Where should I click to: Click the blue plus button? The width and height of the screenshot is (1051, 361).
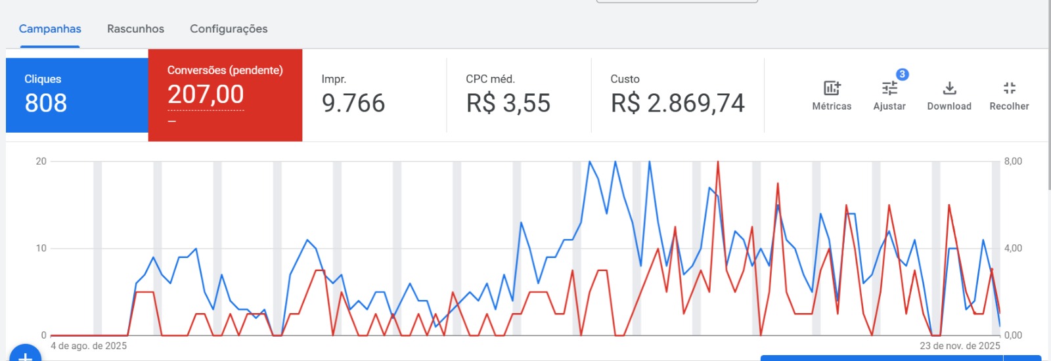[x=25, y=356]
